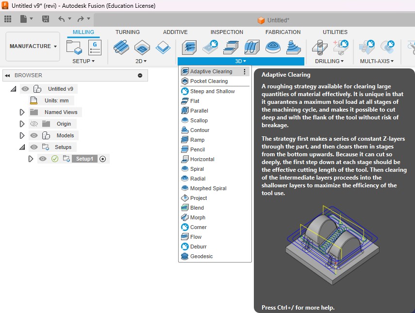Redo the last action
The height and width of the screenshot is (313, 415).
tap(81, 19)
